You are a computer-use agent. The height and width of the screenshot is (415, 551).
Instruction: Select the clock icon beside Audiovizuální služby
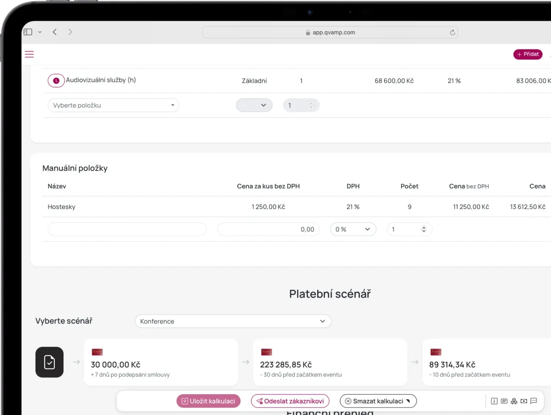[x=56, y=80]
